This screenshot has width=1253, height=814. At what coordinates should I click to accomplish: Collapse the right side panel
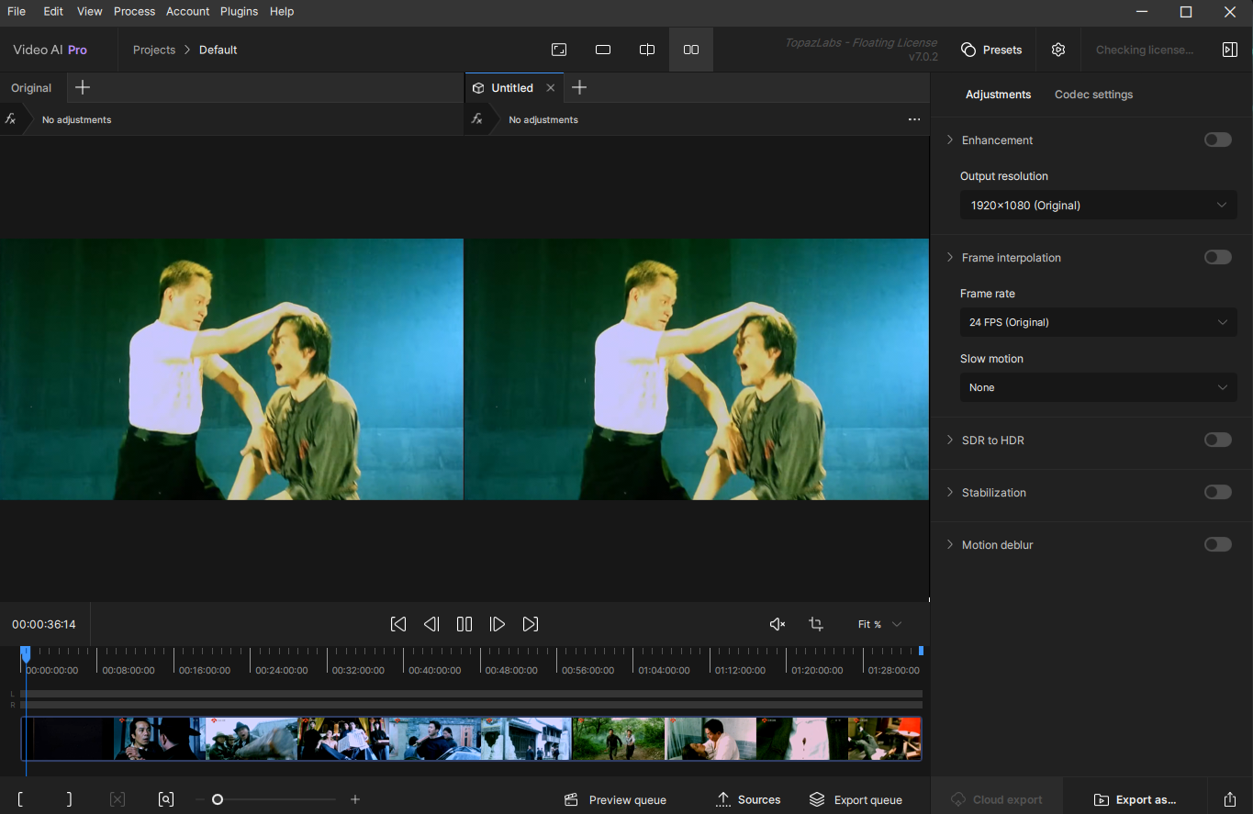1230,50
